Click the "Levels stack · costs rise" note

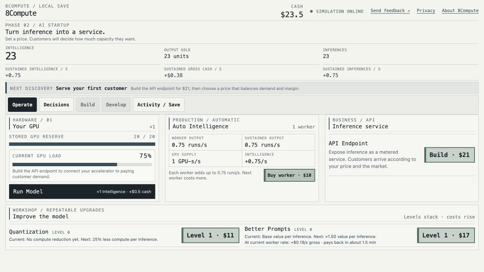439,217
